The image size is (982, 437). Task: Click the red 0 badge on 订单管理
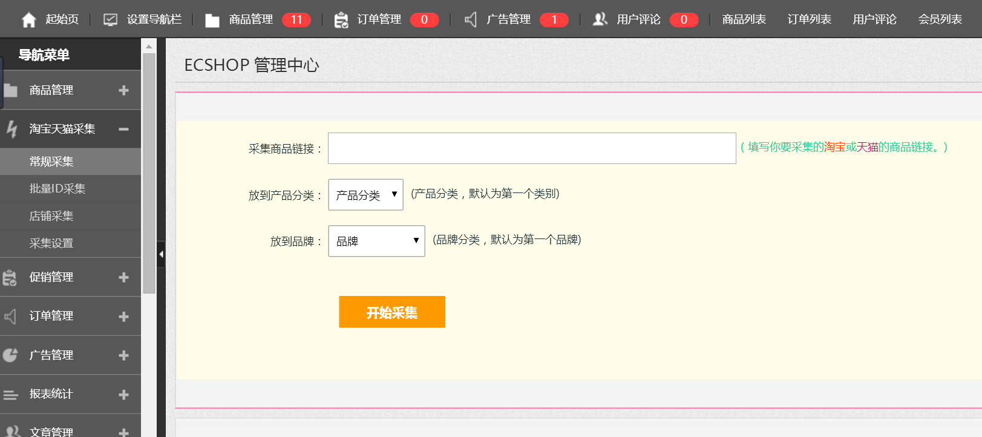(425, 20)
